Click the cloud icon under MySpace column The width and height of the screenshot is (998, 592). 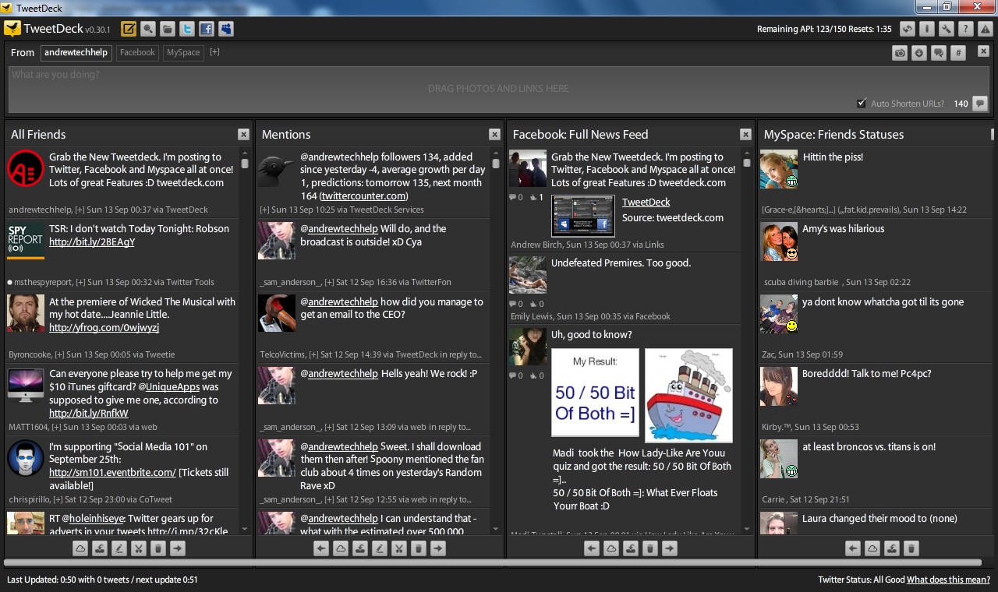tap(872, 548)
